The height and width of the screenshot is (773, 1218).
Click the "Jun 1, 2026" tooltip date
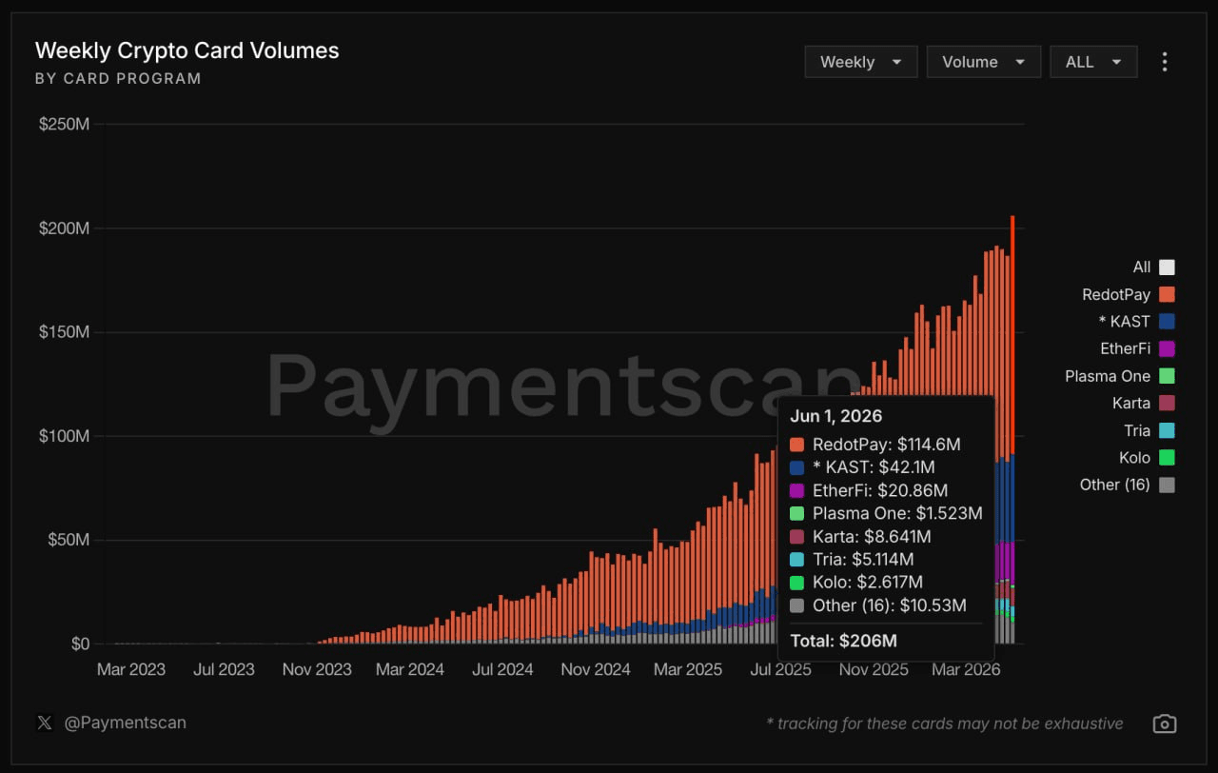click(x=836, y=416)
